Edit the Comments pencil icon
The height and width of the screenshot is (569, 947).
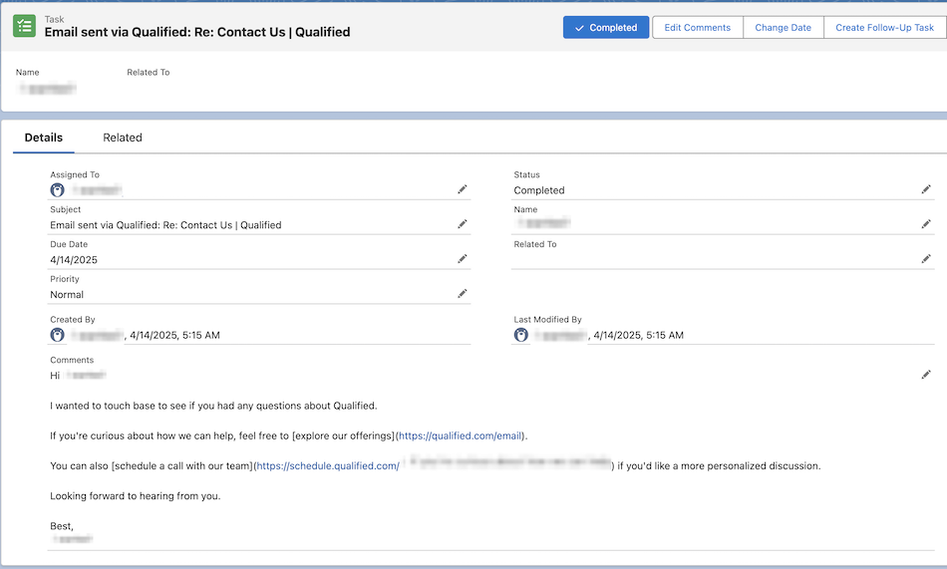coord(926,375)
